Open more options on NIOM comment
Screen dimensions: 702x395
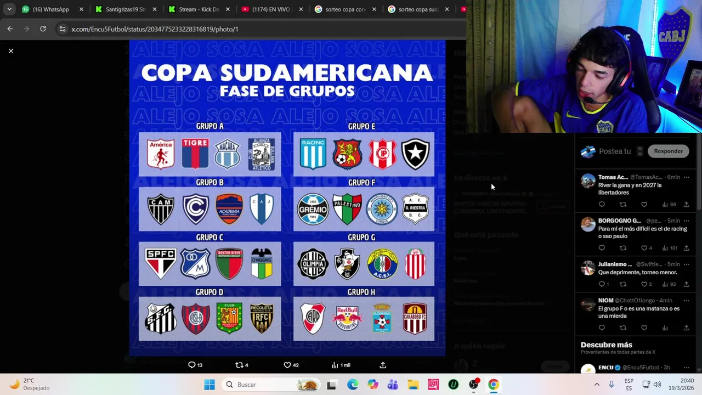click(x=686, y=301)
